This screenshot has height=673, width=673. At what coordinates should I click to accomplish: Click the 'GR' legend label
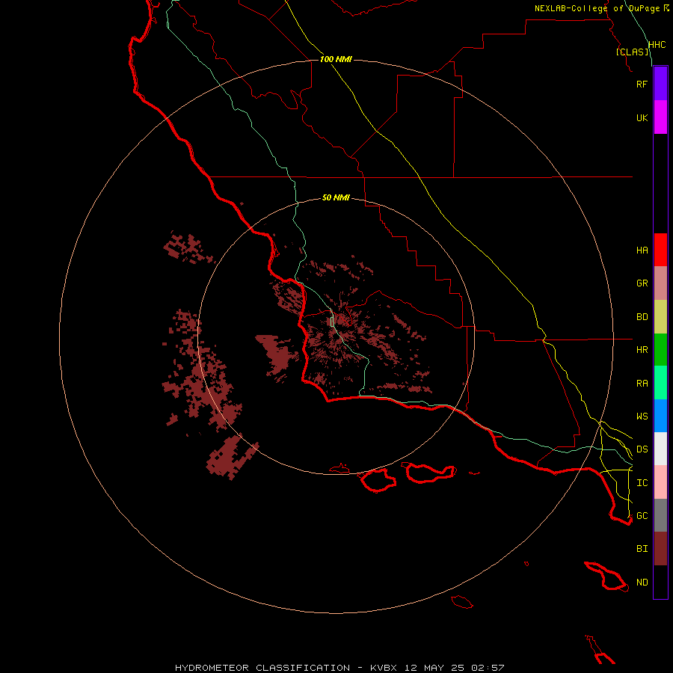pos(642,283)
